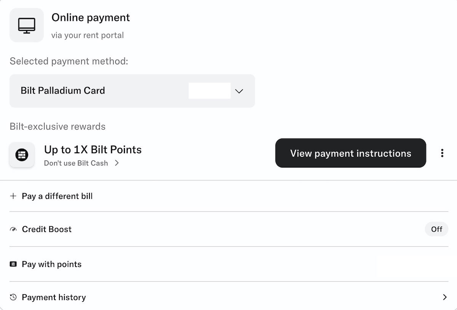The width and height of the screenshot is (457, 310).
Task: Open the Pay with points option
Action: pos(52,264)
